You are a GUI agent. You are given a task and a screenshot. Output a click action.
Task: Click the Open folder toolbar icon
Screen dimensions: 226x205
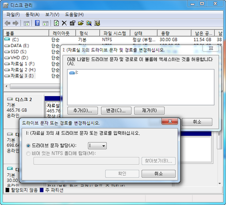coord(80,23)
